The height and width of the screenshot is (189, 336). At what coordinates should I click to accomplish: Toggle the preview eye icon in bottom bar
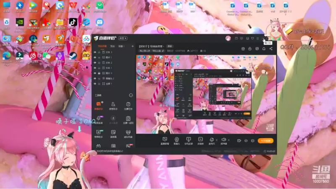tap(246, 141)
